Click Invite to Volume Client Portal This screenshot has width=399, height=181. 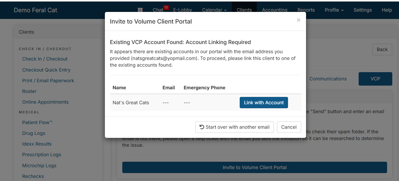tap(255, 168)
